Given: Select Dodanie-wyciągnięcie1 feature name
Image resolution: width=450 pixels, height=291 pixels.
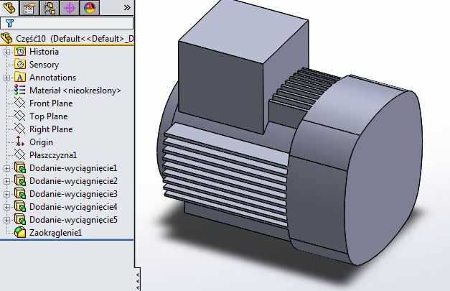Looking at the screenshot, I should 73,168.
